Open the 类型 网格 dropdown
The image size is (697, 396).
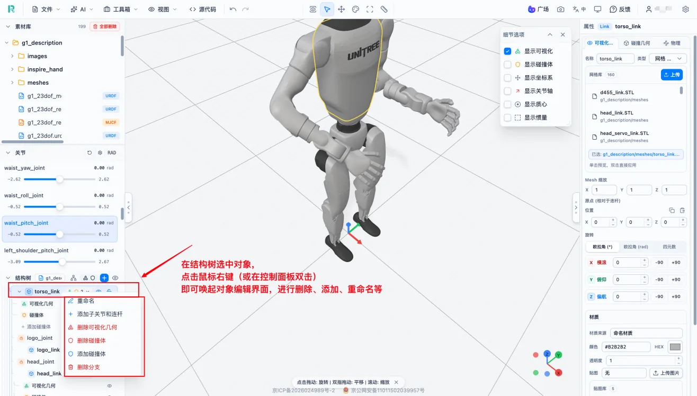[668, 58]
